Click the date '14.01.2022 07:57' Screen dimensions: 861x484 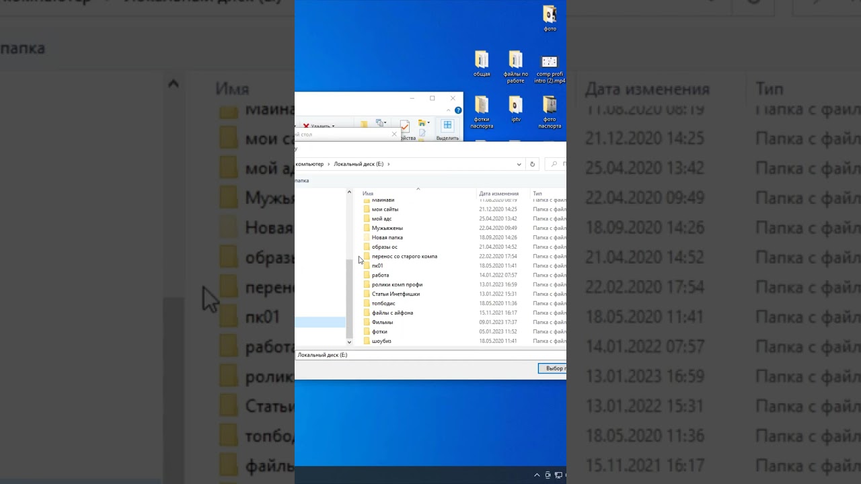[498, 275]
